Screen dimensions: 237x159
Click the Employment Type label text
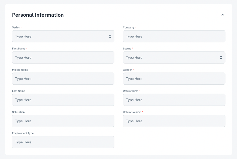[x=23, y=133]
